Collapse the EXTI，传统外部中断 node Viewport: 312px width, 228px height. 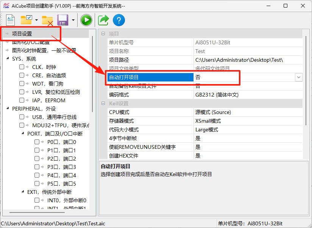point(23,192)
